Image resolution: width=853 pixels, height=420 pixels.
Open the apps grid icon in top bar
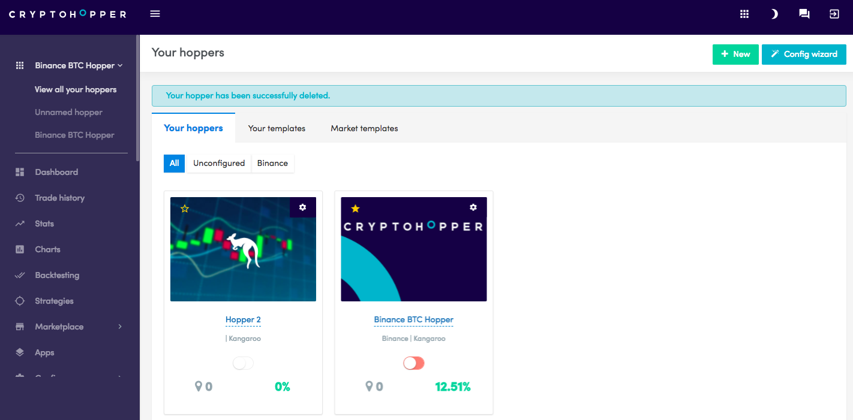pos(744,14)
